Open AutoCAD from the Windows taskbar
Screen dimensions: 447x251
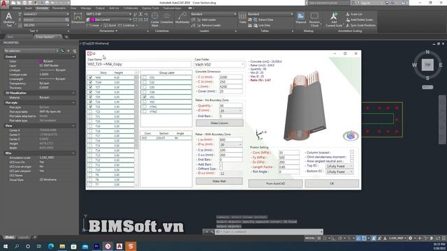(119, 246)
